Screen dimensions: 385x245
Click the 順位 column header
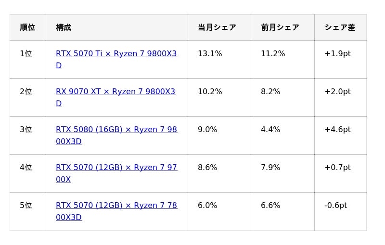[28, 27]
